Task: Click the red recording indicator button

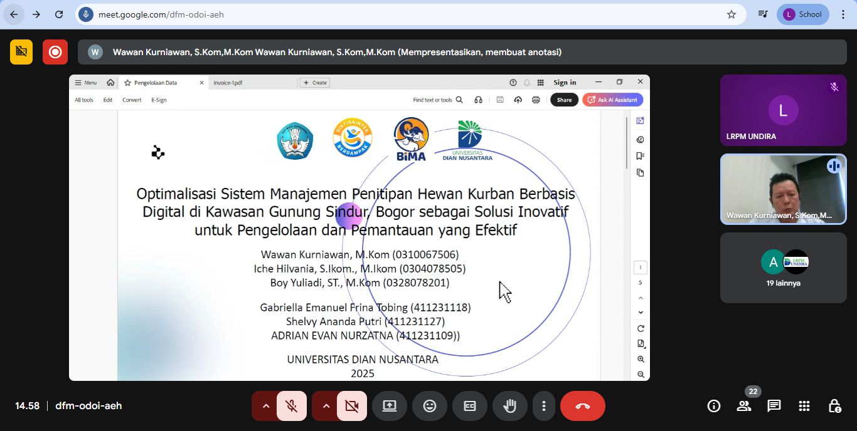Action: point(55,52)
